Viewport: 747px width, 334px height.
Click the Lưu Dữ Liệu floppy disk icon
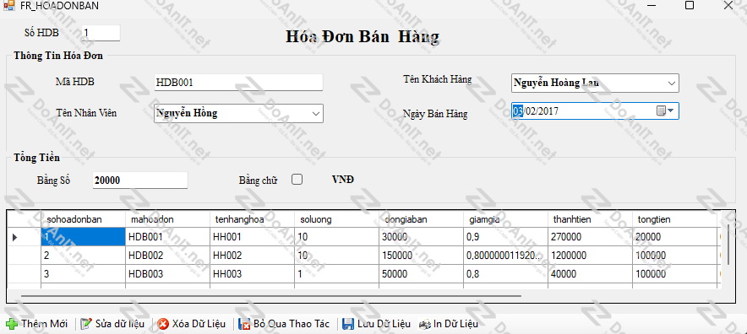(349, 324)
